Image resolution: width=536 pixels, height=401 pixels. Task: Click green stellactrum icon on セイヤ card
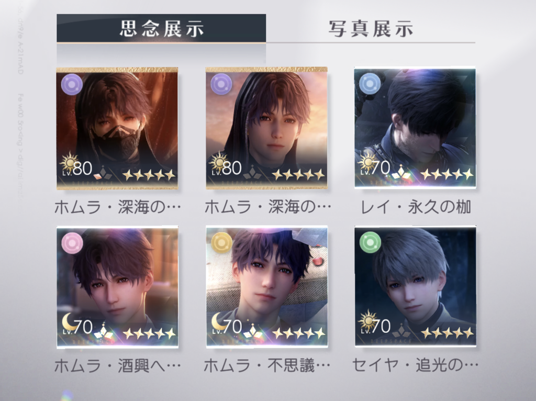[370, 242]
